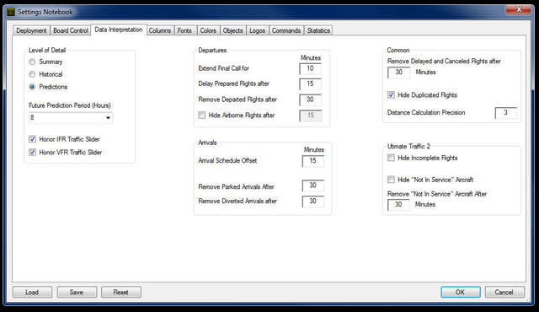The image size is (539, 312).
Task: Click "Arrival Schedule Offset" label
Action: [x=227, y=161]
